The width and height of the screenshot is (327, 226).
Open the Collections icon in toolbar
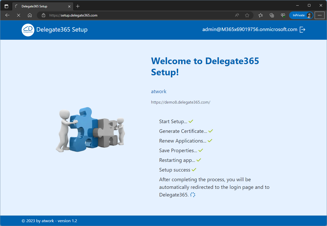tap(272, 15)
